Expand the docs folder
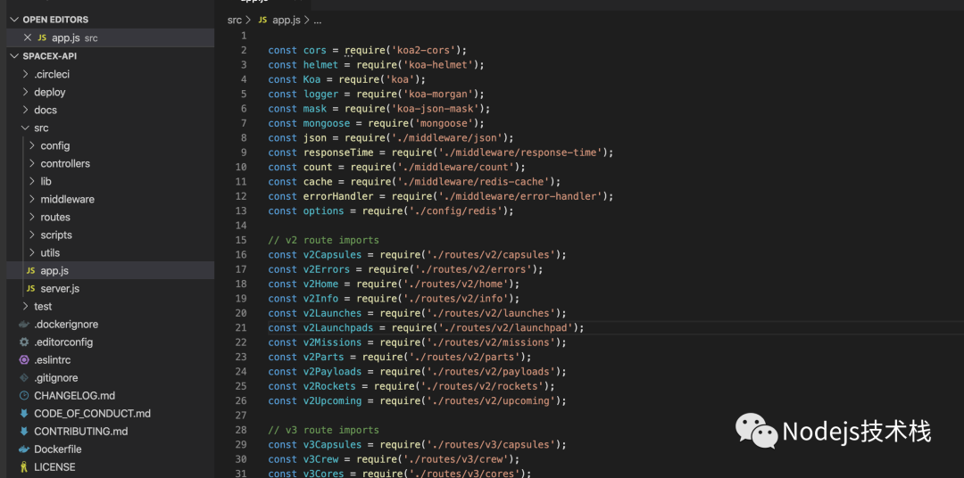Screen dimensions: 964x478 (25, 110)
